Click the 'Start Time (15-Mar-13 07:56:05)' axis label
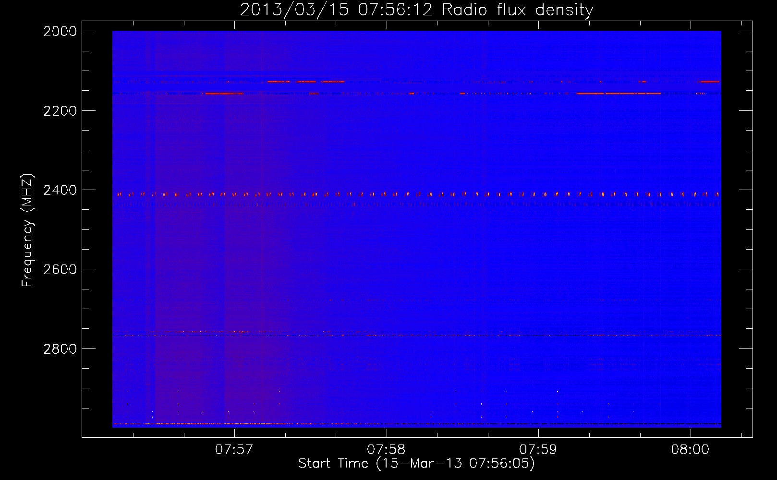Image resolution: width=777 pixels, height=480 pixels. click(416, 464)
